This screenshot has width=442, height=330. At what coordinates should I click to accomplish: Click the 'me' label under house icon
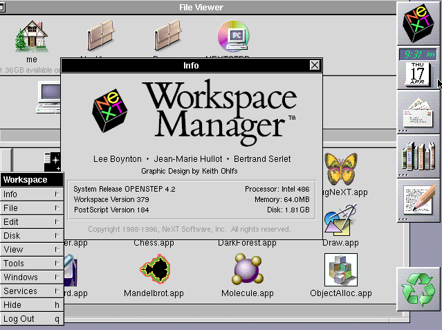click(x=32, y=59)
